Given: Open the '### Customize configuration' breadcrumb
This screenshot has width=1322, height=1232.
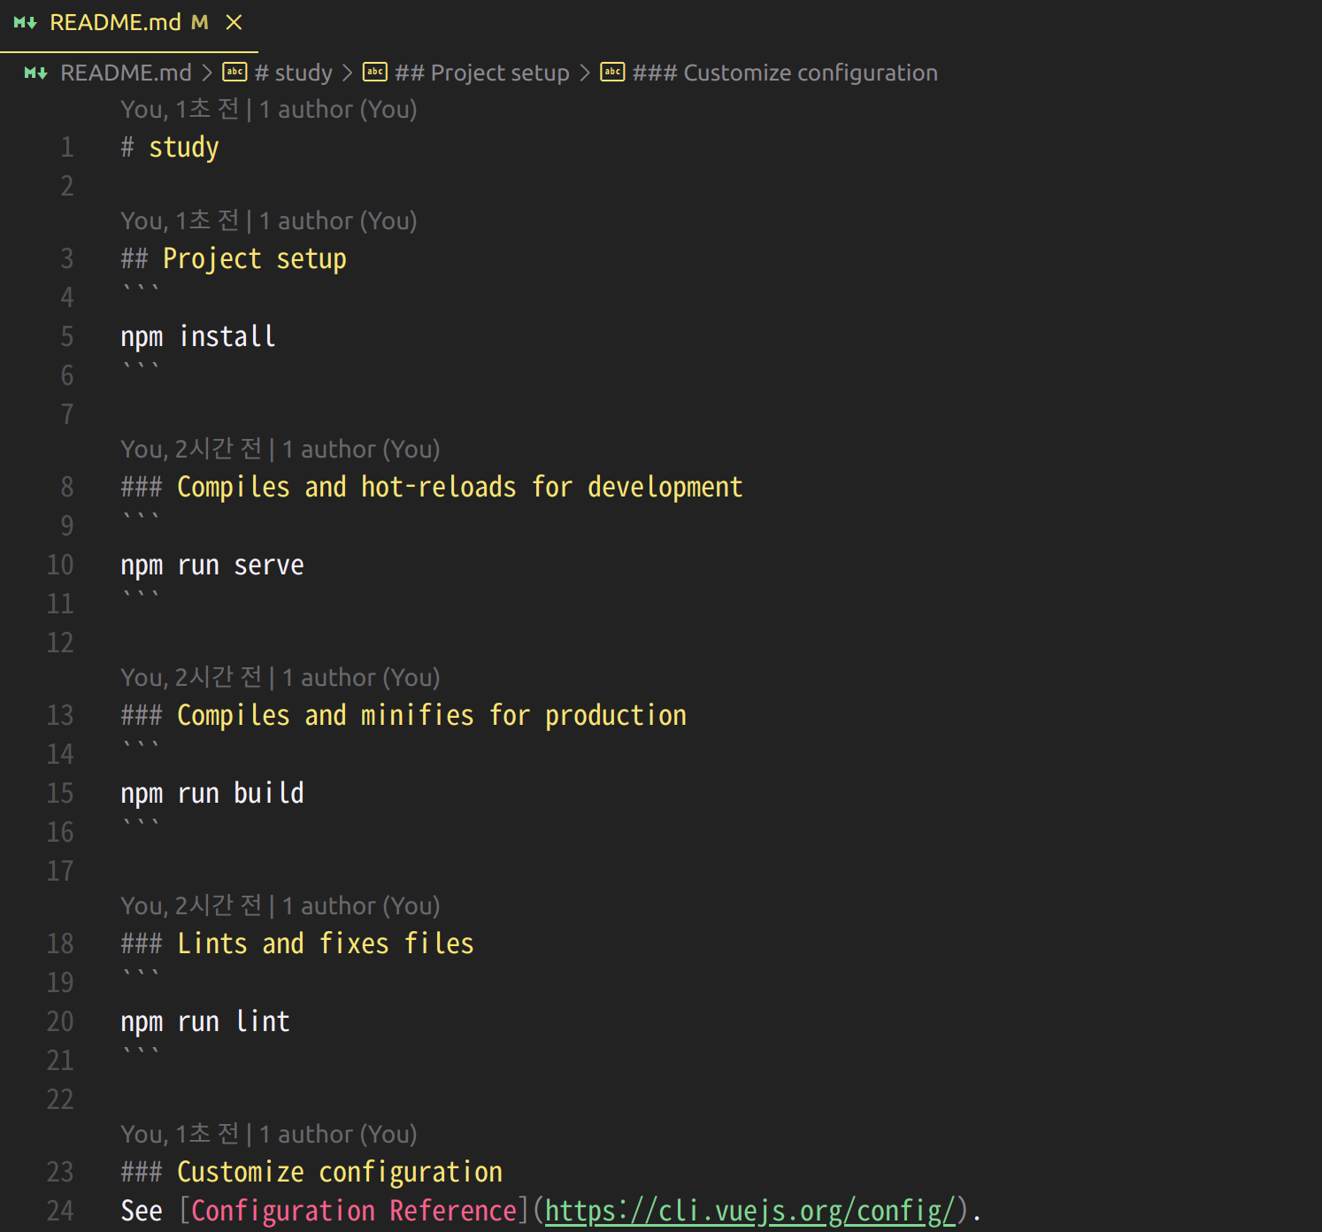Looking at the screenshot, I should 785,73.
